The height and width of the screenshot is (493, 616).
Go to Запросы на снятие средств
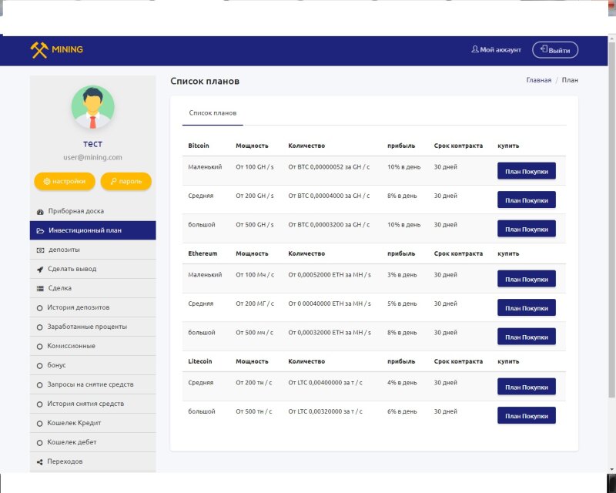tap(90, 384)
